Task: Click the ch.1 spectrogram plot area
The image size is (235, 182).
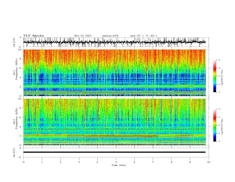Action: point(114,73)
